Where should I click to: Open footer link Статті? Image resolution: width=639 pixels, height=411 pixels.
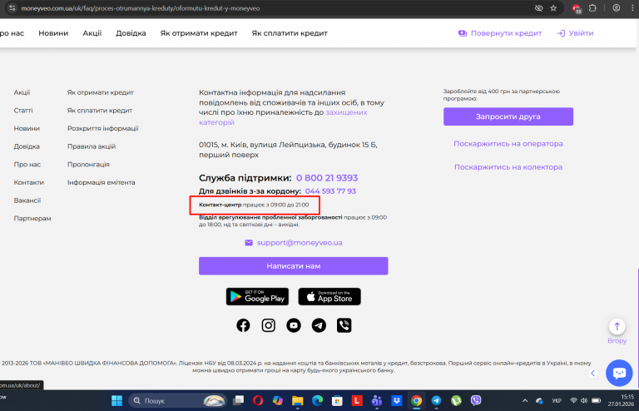[x=23, y=111]
